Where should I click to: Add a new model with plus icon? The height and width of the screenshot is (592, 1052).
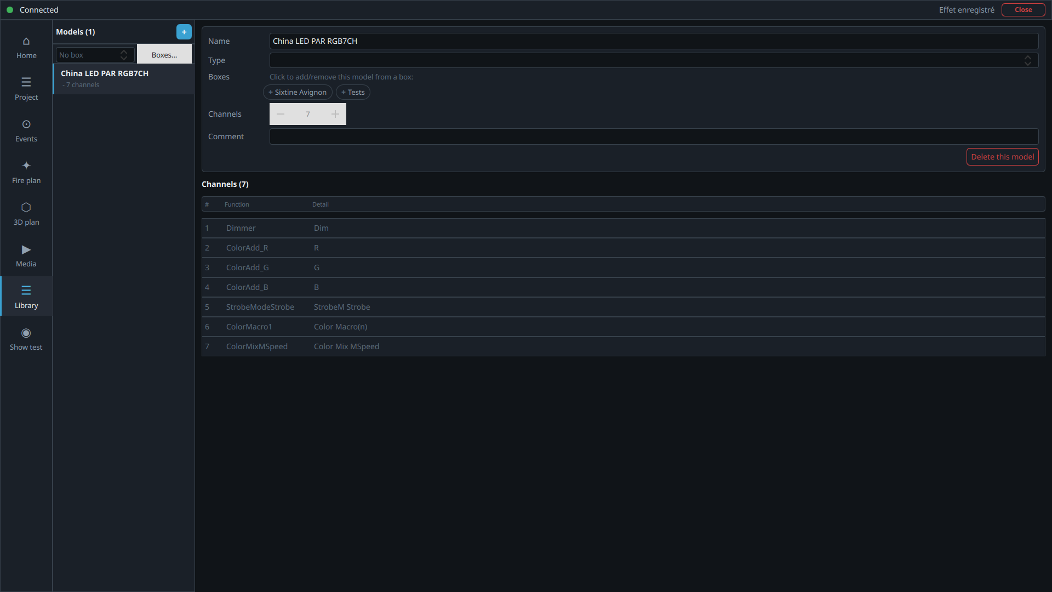tap(184, 32)
